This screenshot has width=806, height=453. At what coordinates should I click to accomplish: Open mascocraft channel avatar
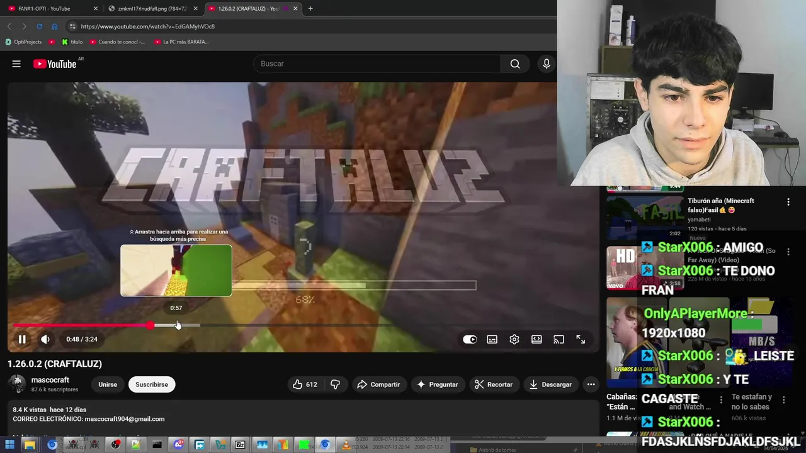click(17, 384)
